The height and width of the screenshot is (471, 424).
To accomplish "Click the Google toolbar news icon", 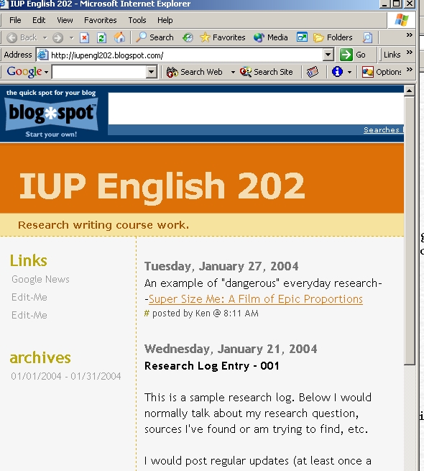I will pos(313,72).
